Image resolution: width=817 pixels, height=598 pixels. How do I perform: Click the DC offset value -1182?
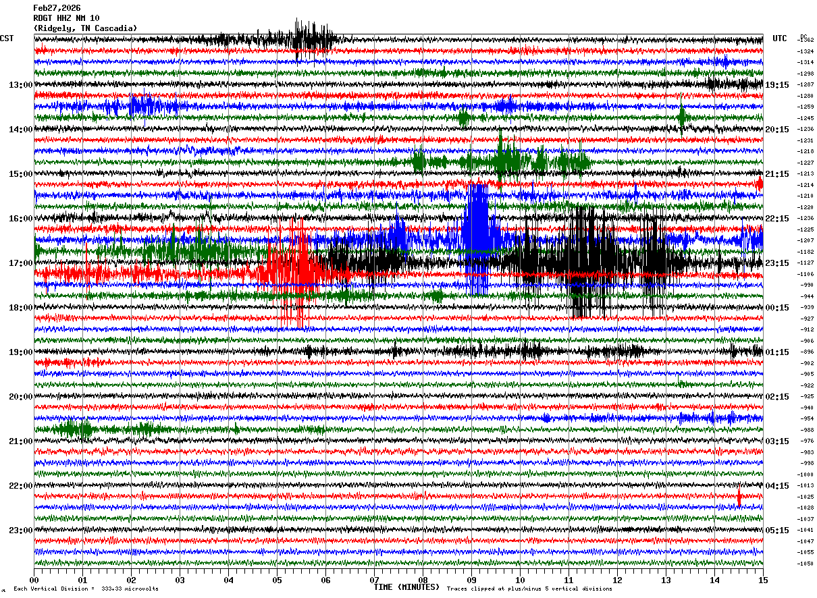[x=806, y=252]
